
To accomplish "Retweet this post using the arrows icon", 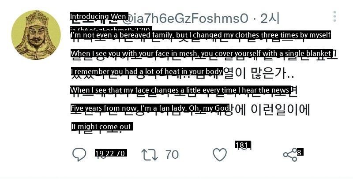I will tap(149, 154).
